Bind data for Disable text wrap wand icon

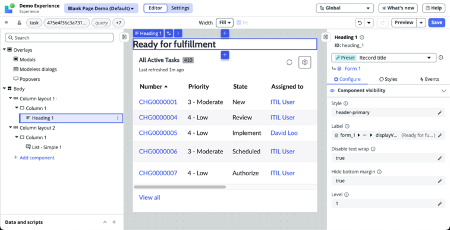pyautogui.click(x=440, y=158)
